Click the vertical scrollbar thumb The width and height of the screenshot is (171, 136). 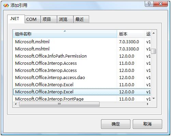click(154, 51)
